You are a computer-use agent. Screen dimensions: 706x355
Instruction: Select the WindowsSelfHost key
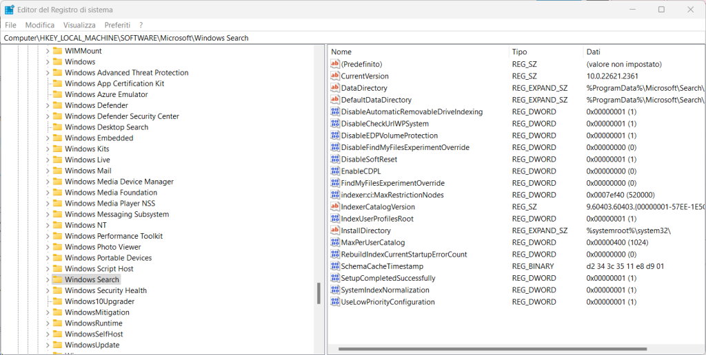(94, 334)
